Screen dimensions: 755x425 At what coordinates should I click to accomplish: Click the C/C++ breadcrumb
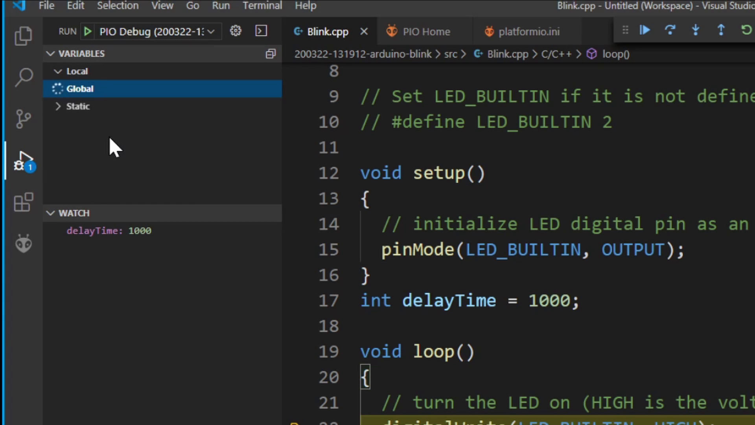click(556, 54)
